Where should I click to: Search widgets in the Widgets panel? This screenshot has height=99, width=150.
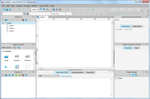[19, 48]
